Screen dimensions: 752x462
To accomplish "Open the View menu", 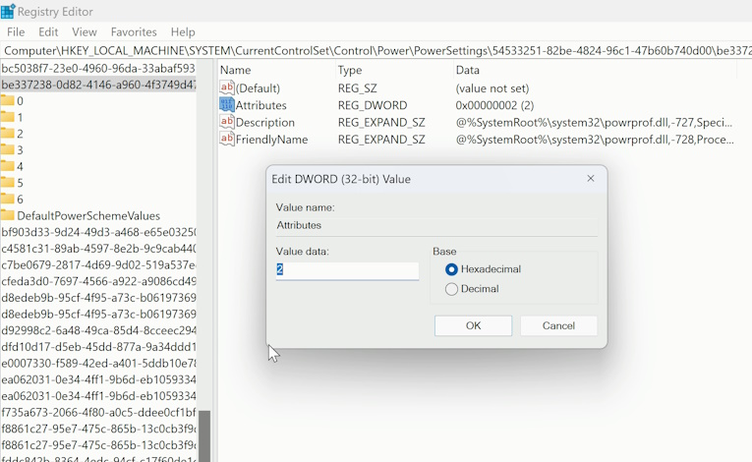I will point(85,32).
